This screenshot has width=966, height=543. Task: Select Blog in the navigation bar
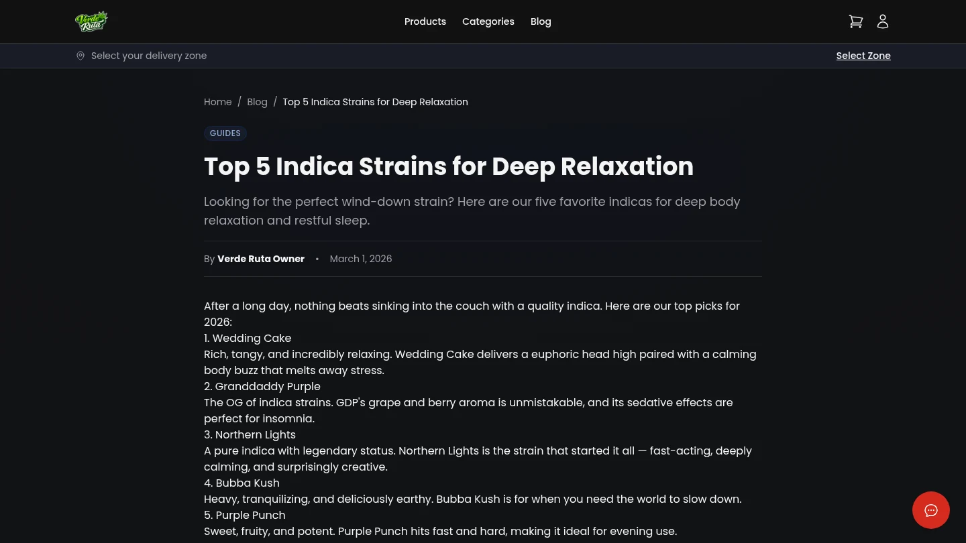point(541,21)
